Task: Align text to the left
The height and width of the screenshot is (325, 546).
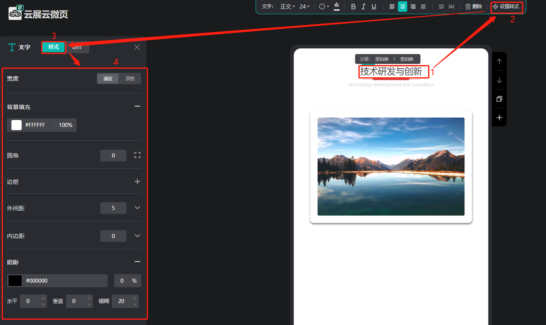Action: (392, 7)
